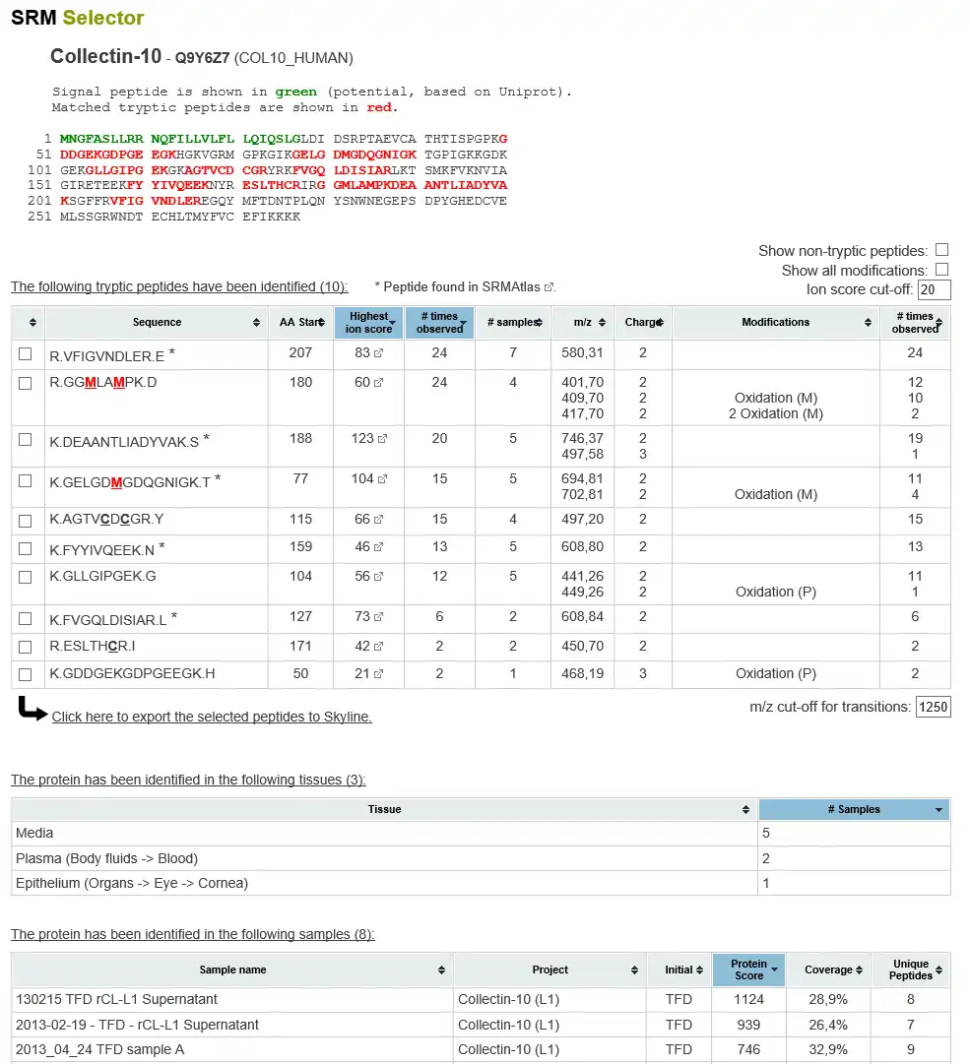Click the m/z cut-off for transitions field
This screenshot has width=970, height=1064.
click(934, 707)
